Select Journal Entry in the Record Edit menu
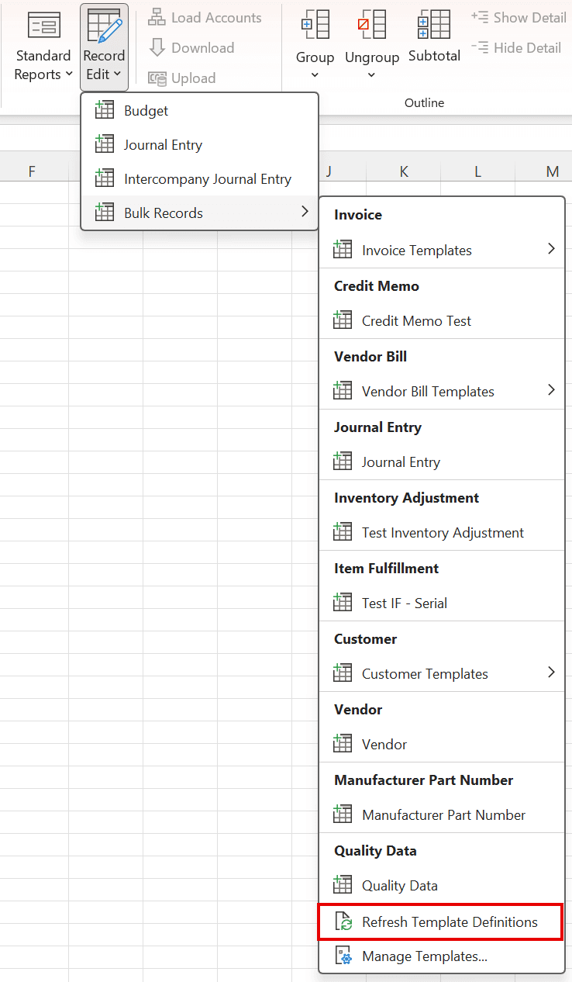572x982 pixels. 199,145
